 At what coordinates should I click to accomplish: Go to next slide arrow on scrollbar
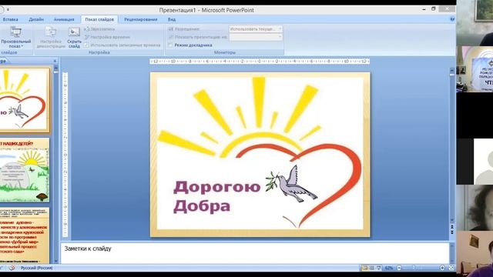452,232
